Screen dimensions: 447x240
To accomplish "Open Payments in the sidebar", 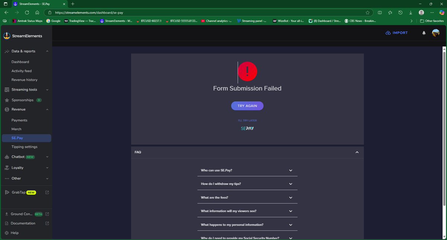I will 19,120.
